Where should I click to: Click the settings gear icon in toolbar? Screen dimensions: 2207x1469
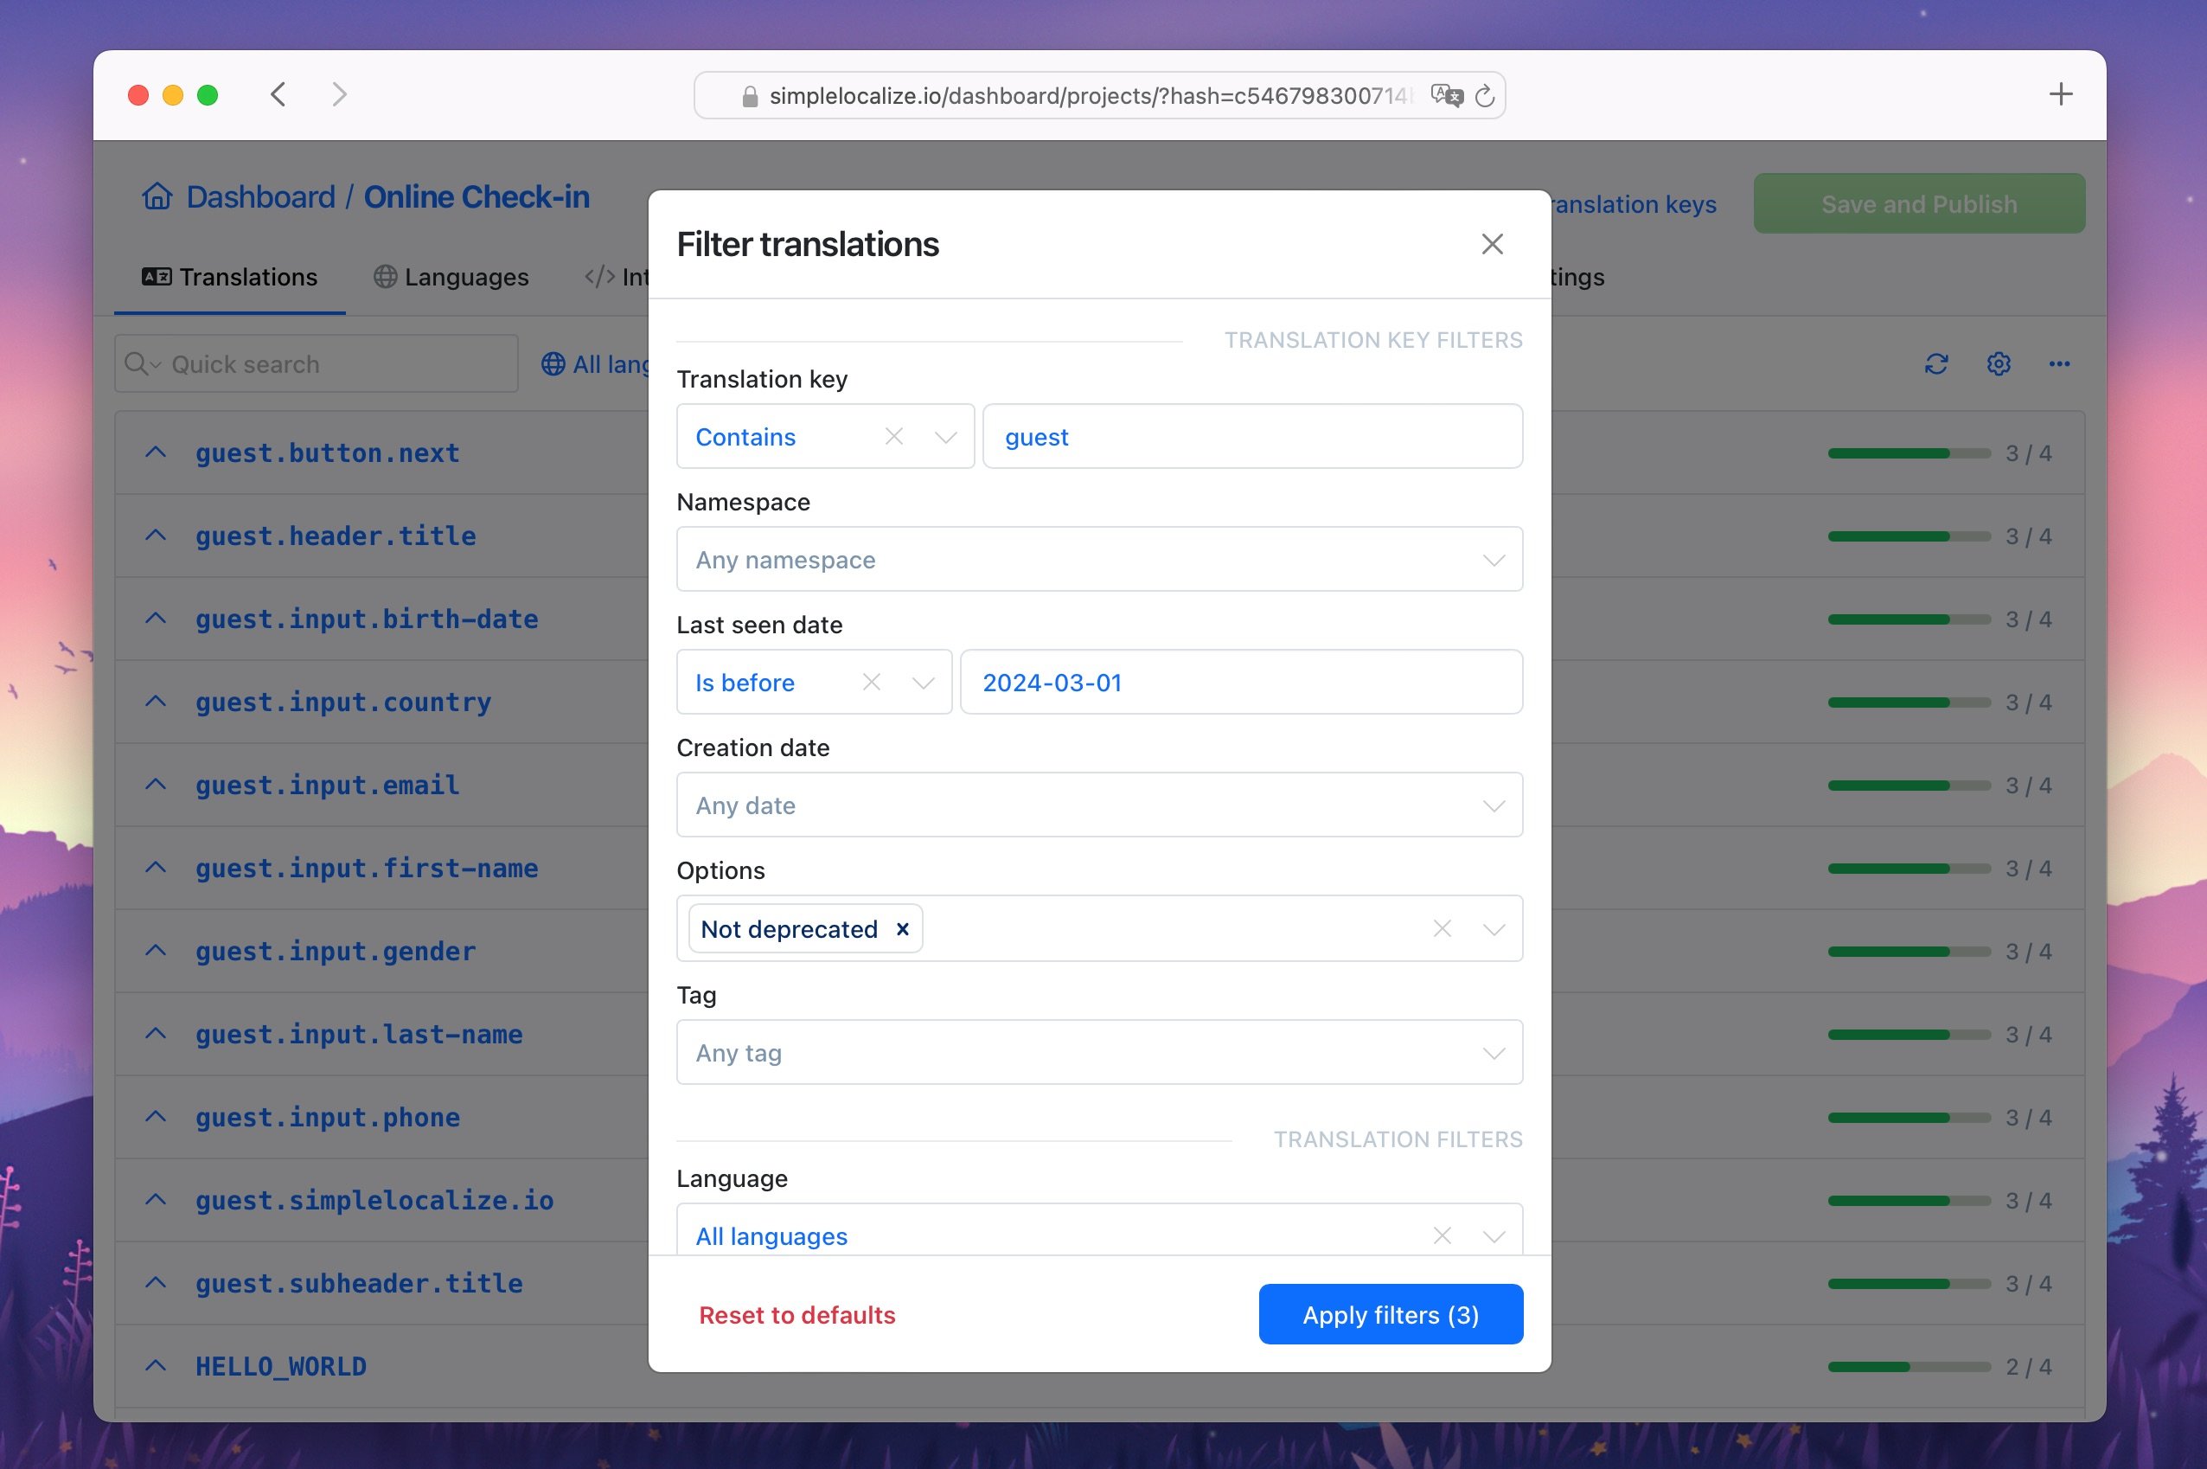coord(1997,362)
